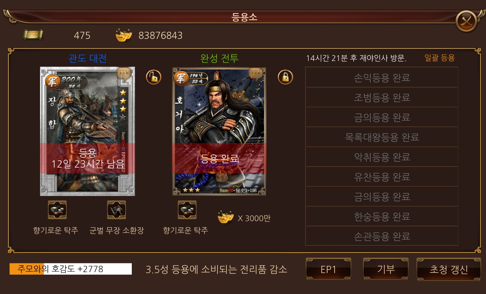Close the 등용소 window with the X button

[x=466, y=21]
